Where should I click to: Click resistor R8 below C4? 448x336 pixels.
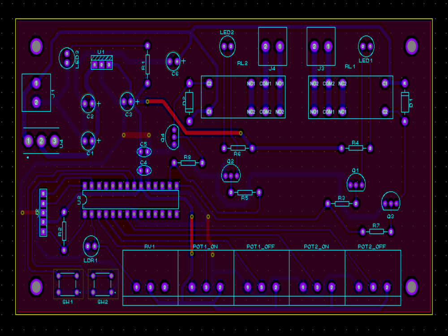coord(189,164)
